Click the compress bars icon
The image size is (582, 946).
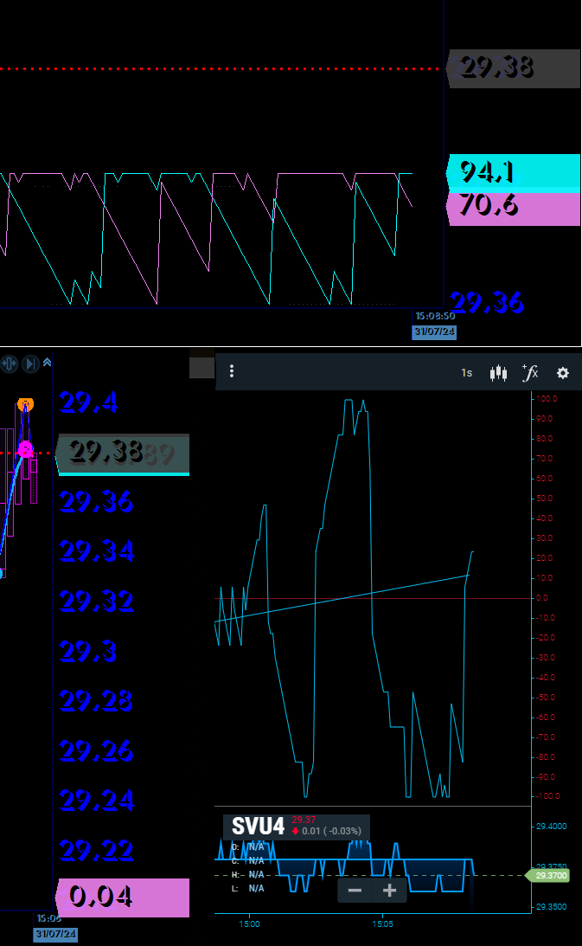(10, 364)
